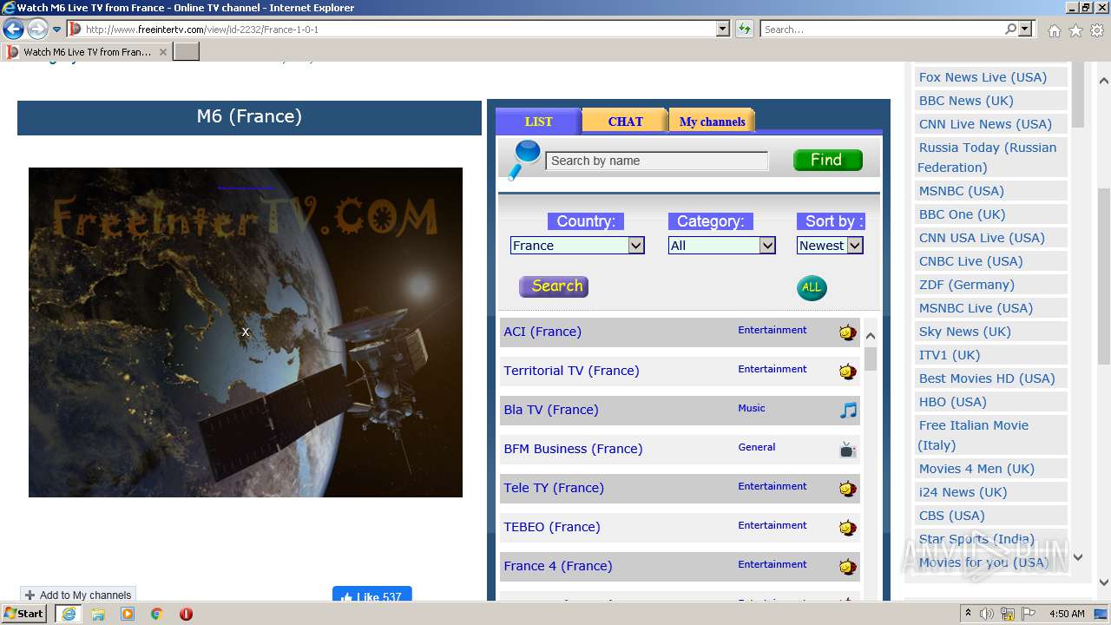
Task: Open Fox News Live (USA) in sidebar
Action: click(983, 77)
